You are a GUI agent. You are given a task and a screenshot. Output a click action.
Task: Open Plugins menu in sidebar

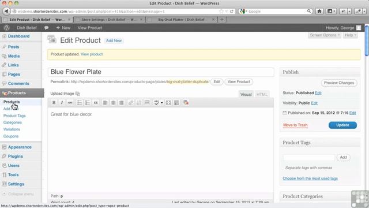point(16,156)
